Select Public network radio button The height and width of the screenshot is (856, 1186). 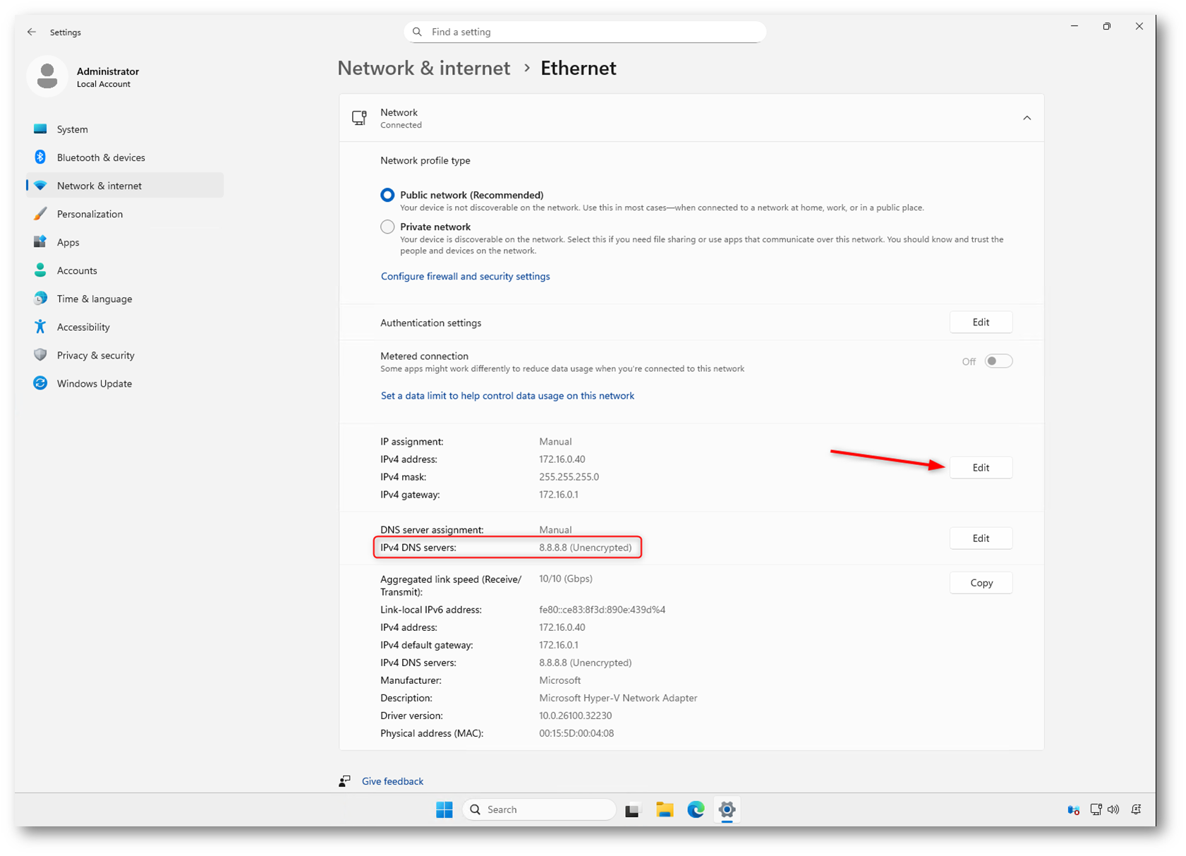pos(387,195)
